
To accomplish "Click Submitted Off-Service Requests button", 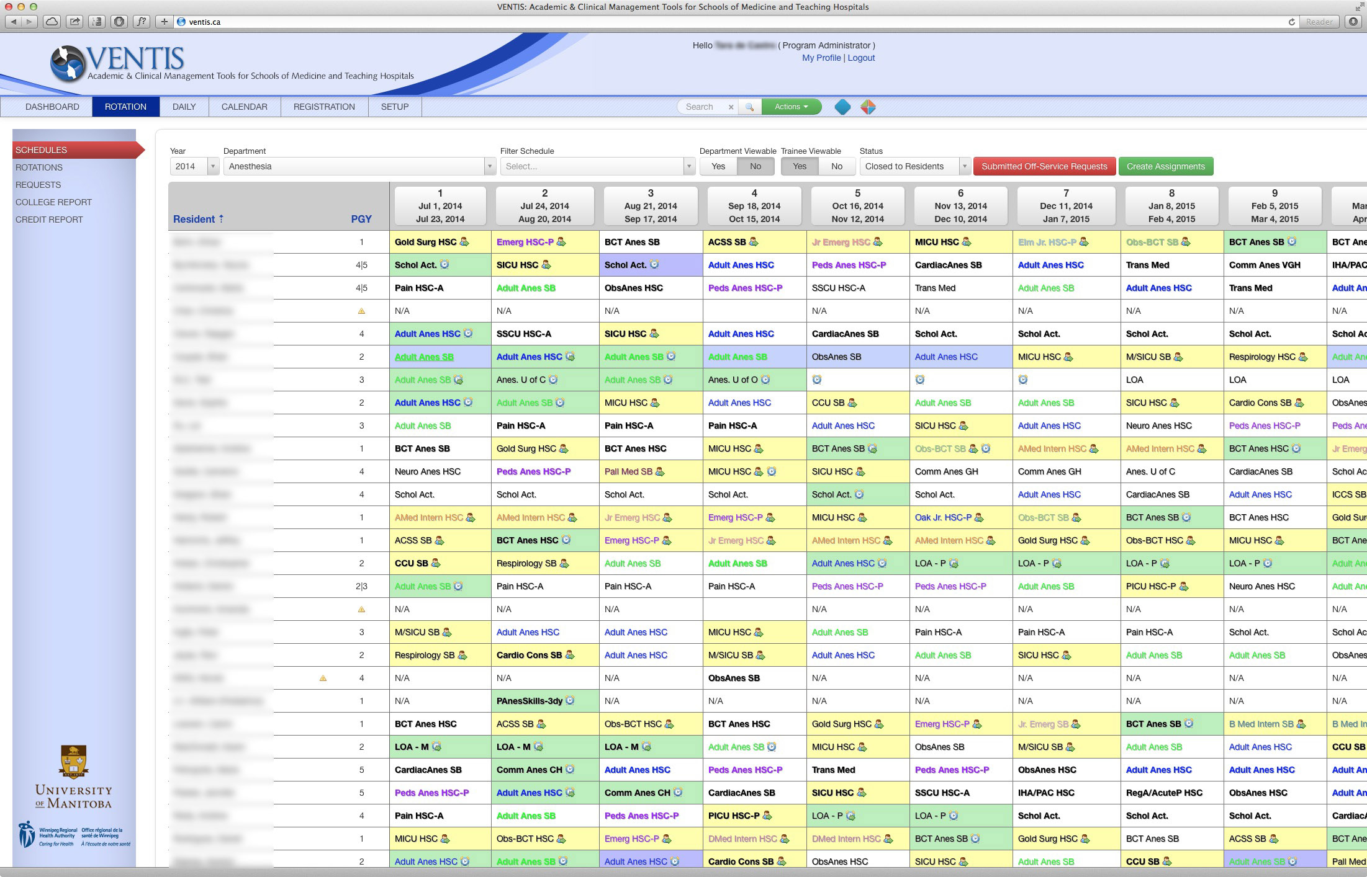I will (1044, 166).
